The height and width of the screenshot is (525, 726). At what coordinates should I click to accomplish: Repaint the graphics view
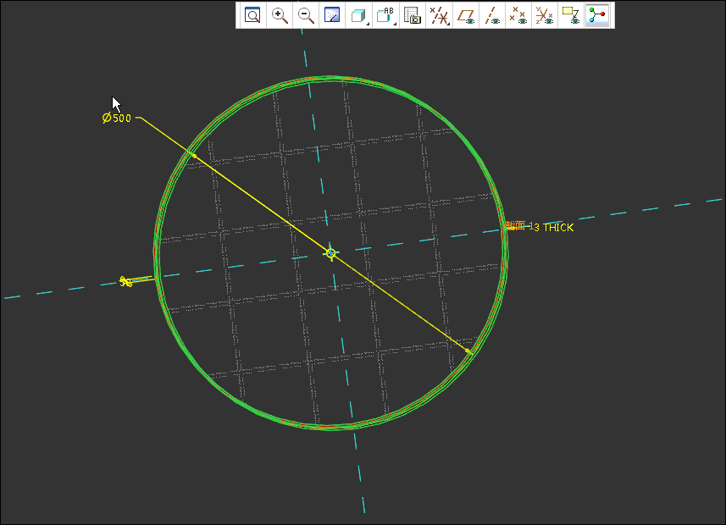click(332, 15)
